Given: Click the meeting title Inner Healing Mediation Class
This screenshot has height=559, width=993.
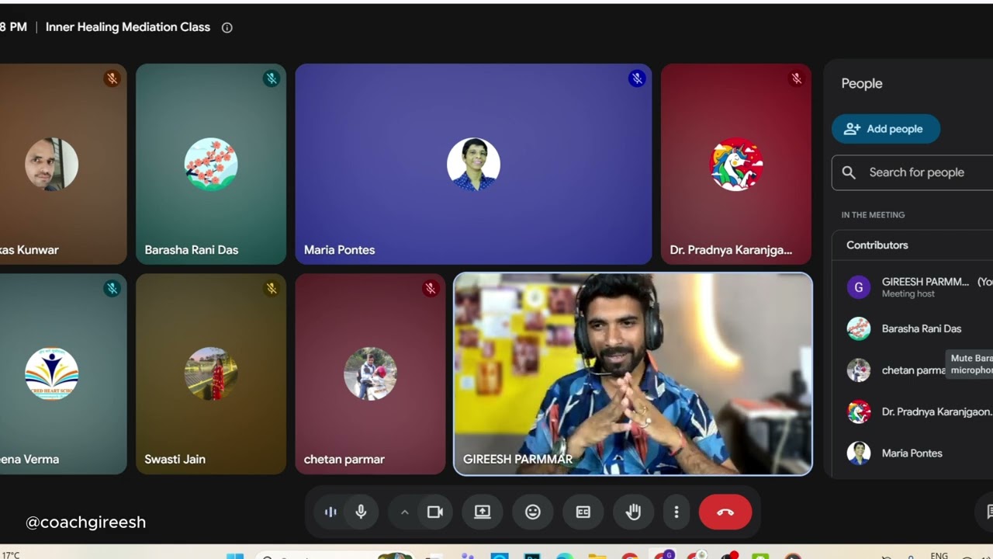Looking at the screenshot, I should (x=128, y=27).
